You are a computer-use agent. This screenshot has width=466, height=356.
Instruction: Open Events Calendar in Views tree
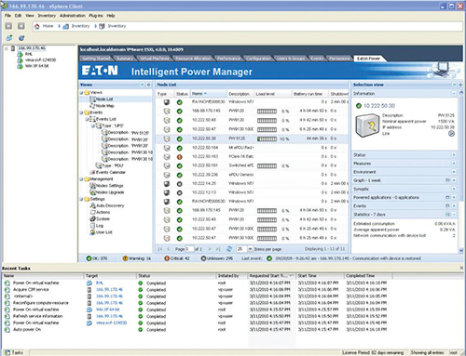click(x=110, y=172)
